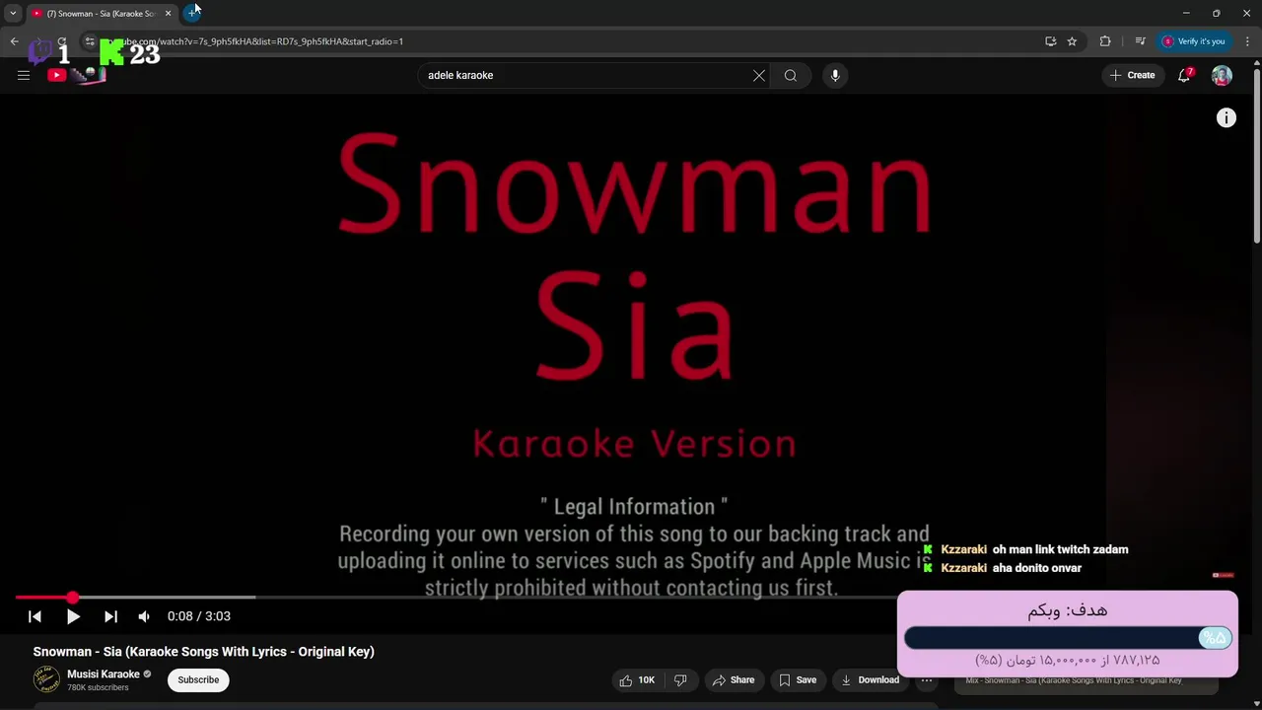
Task: Open a new browser tab
Action: 192,13
